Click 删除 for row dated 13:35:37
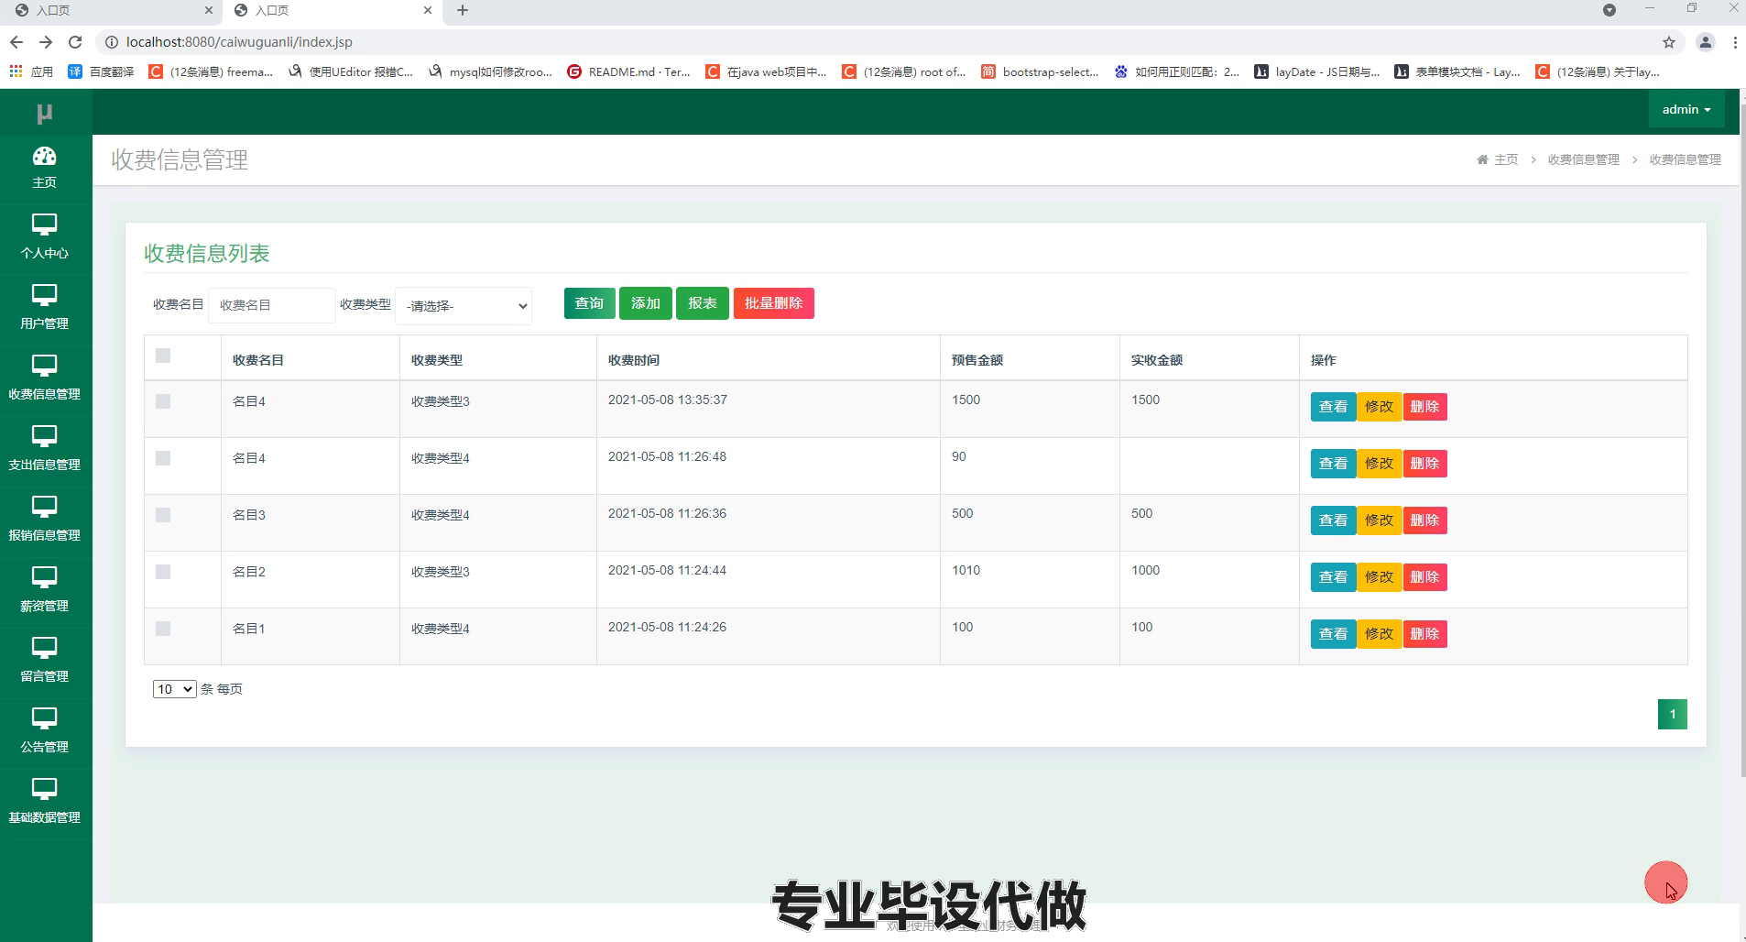Image resolution: width=1746 pixels, height=942 pixels. coord(1424,407)
